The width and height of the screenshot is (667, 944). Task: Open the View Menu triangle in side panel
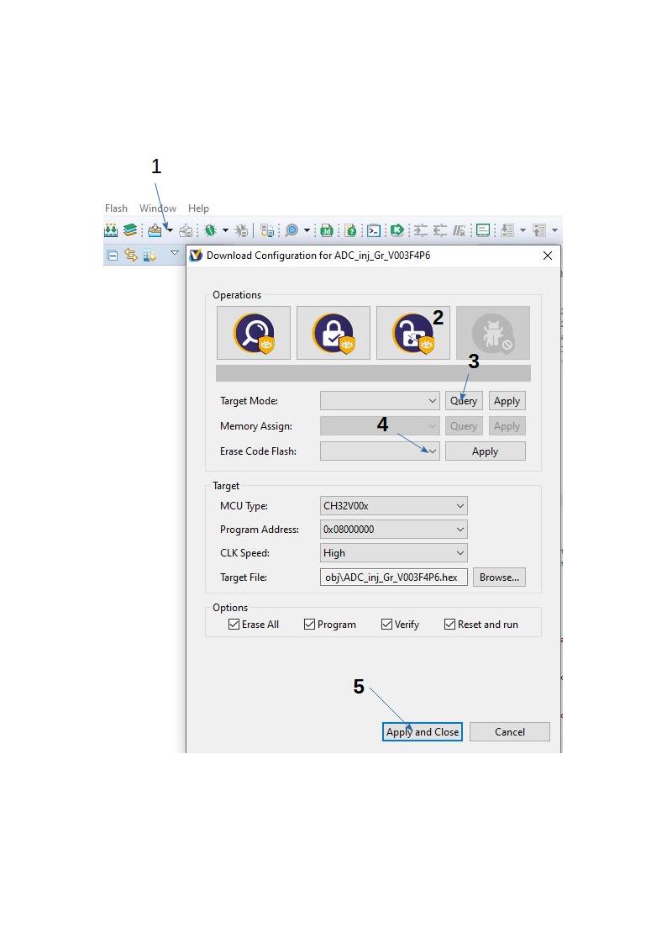[x=175, y=253]
